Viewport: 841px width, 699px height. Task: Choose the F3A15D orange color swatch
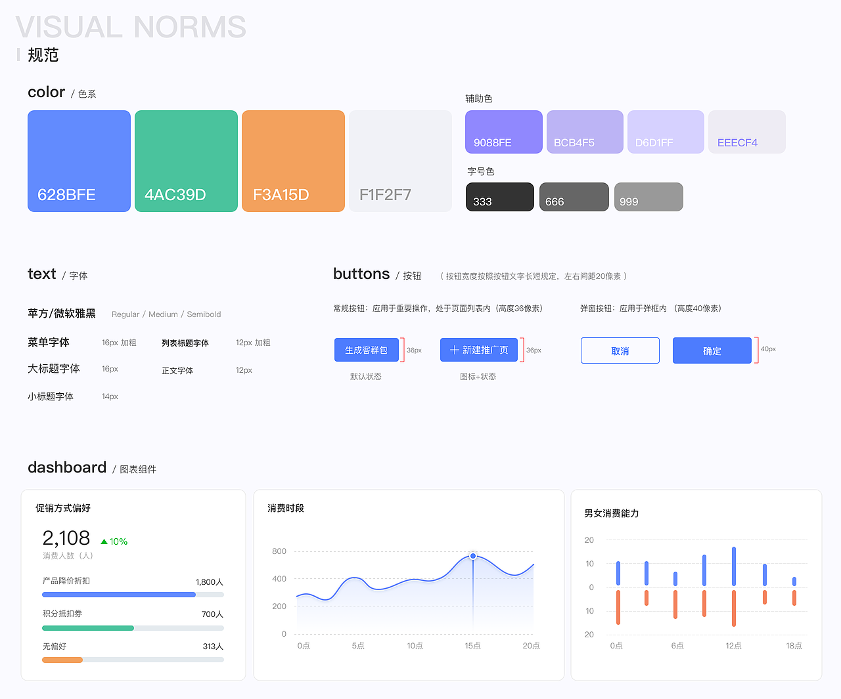293,161
